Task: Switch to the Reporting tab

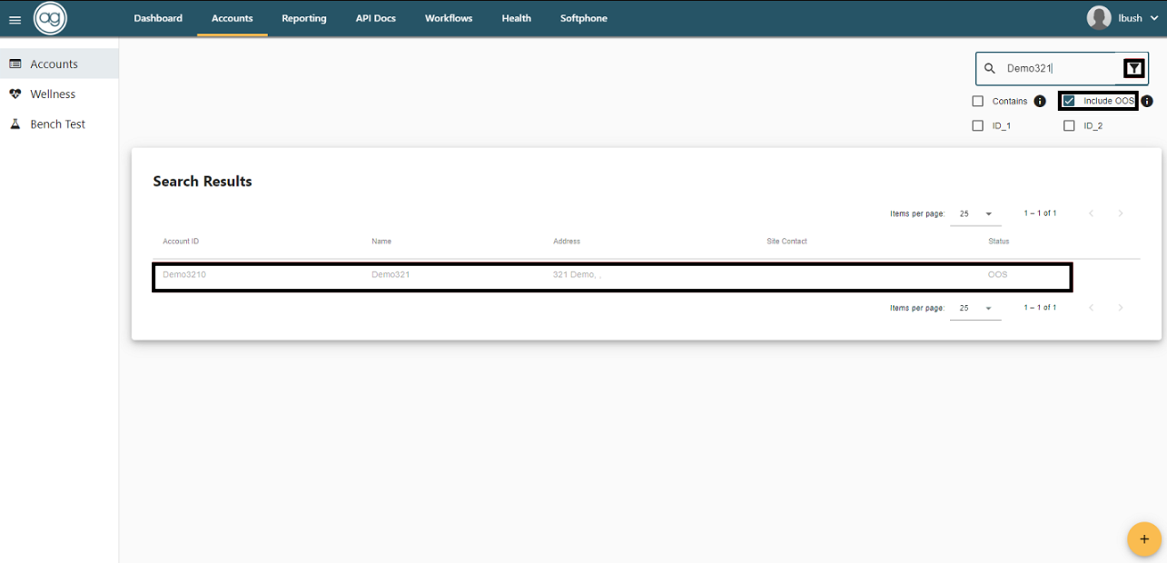Action: [303, 18]
